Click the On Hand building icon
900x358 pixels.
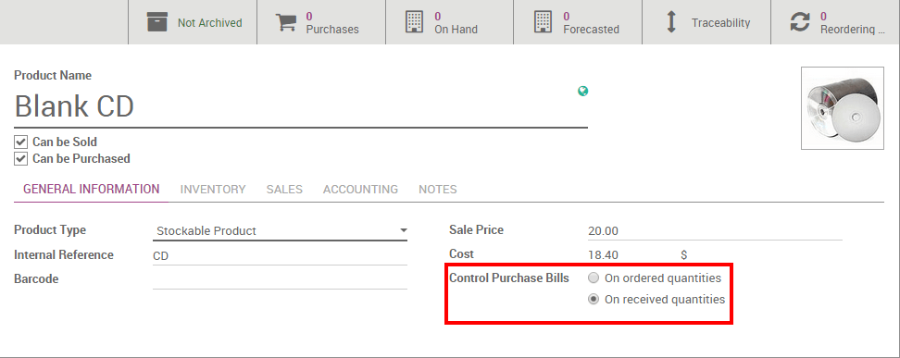pyautogui.click(x=414, y=22)
